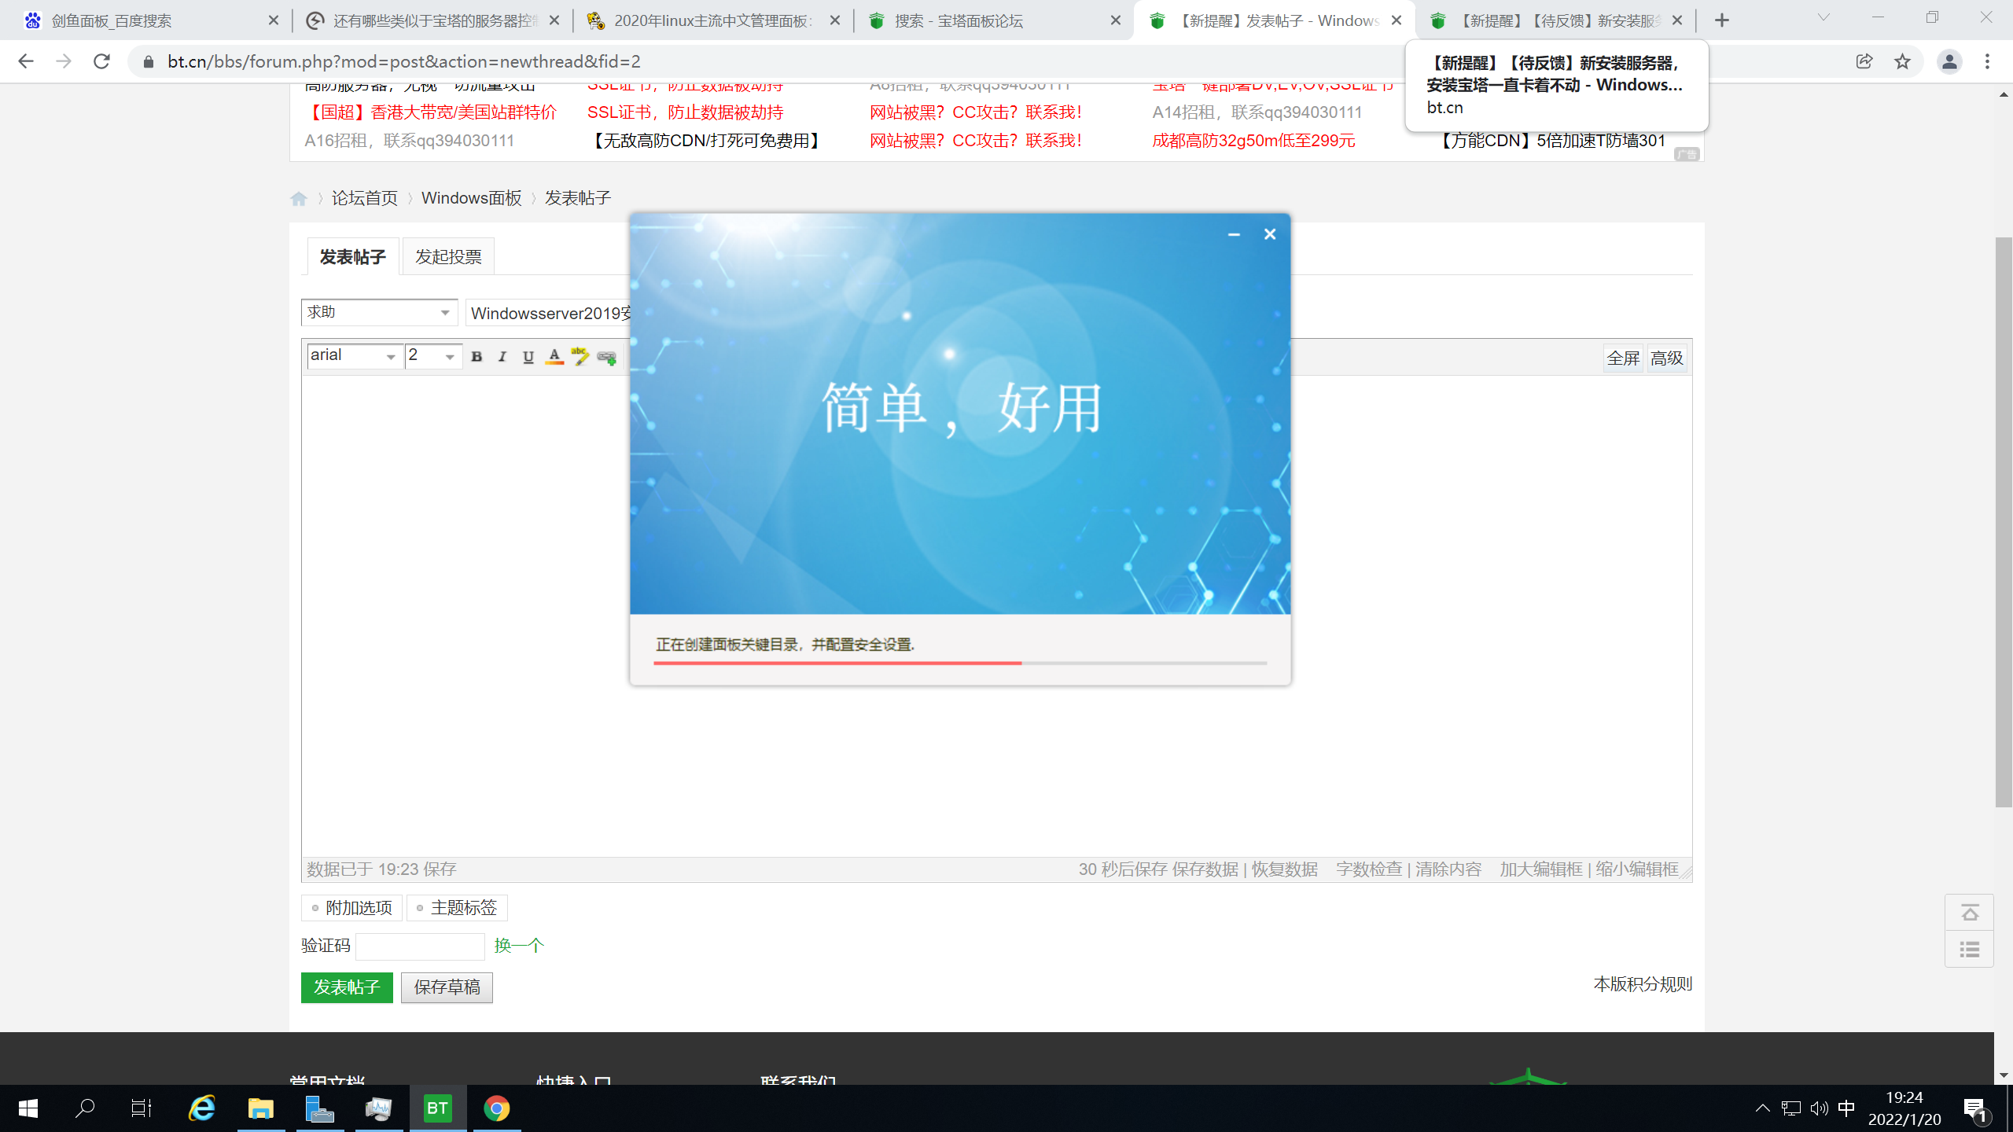Viewport: 2013px width, 1132px height.
Task: Switch to the 还有哪些类似于宝塔 browser tab
Action: click(x=432, y=20)
